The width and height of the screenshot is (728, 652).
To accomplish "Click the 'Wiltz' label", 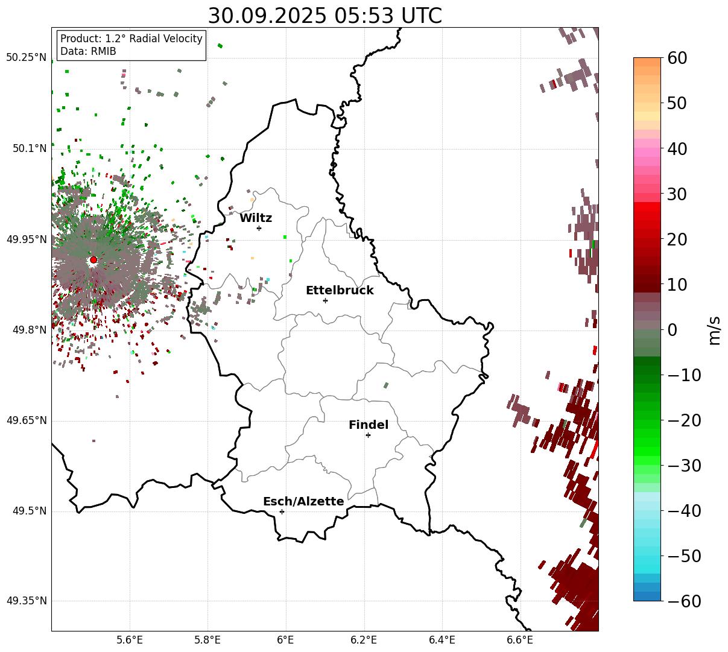I will coord(256,218).
